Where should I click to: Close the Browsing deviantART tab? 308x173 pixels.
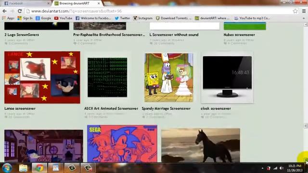(99, 3)
